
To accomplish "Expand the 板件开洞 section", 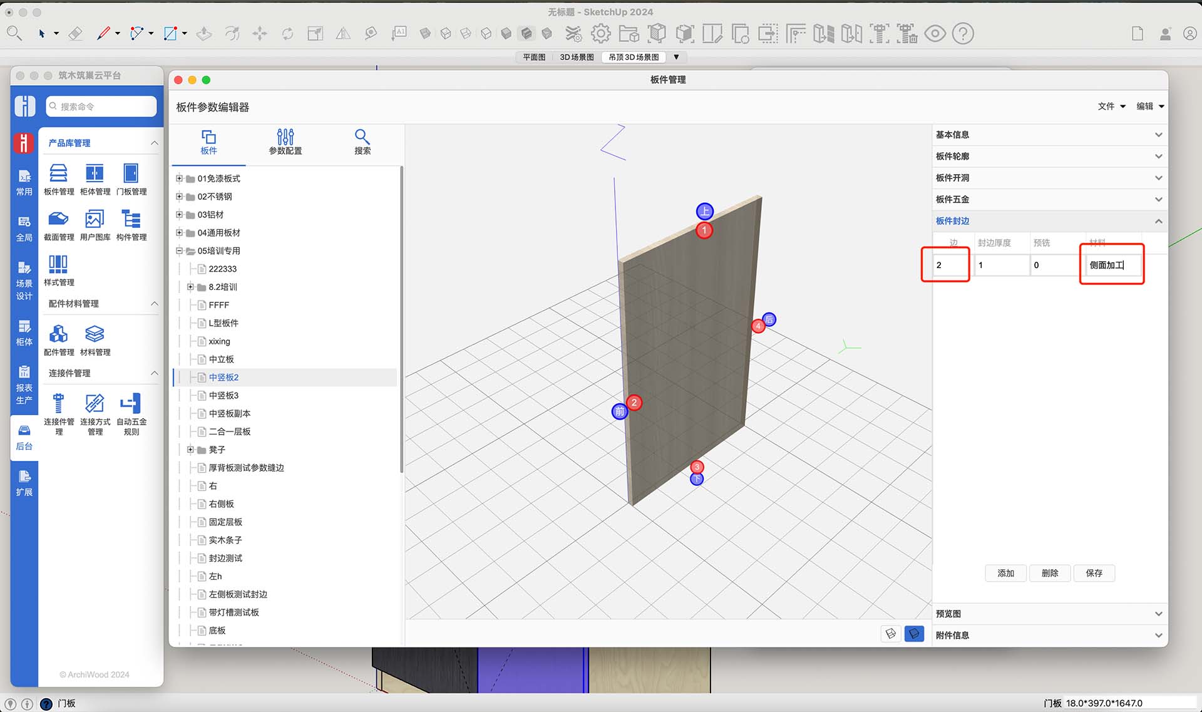I will pyautogui.click(x=1049, y=178).
